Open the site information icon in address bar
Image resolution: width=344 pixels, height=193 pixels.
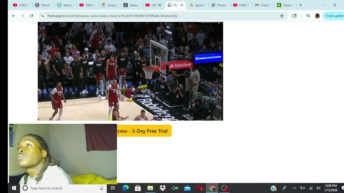point(42,16)
